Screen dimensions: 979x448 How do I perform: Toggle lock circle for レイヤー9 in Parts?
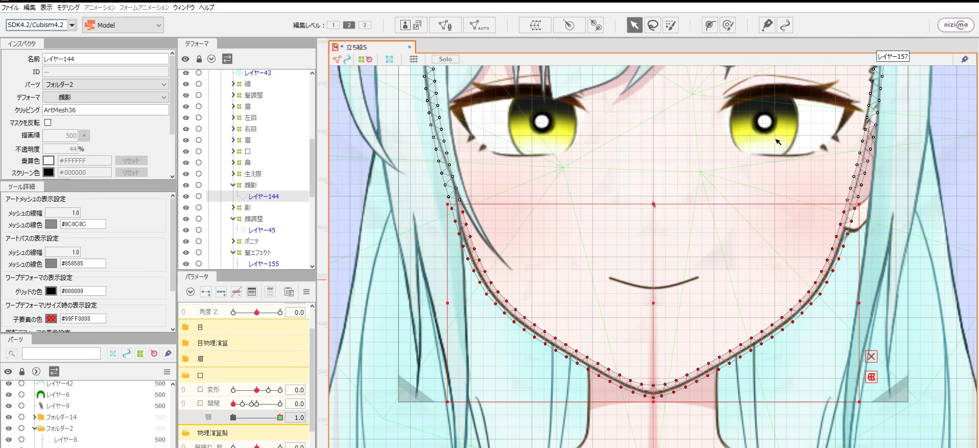[x=21, y=406]
